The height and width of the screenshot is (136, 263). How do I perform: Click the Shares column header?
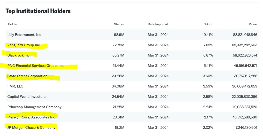pos(119,24)
